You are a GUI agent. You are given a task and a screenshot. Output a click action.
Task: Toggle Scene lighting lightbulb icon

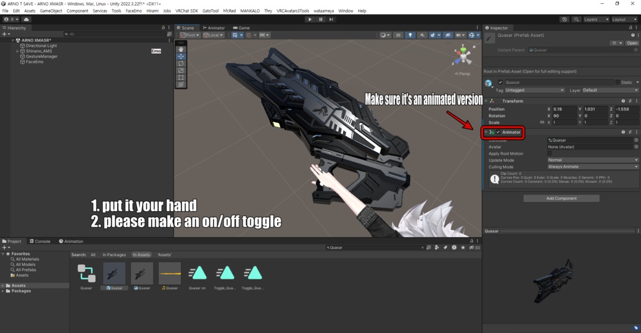(410, 35)
